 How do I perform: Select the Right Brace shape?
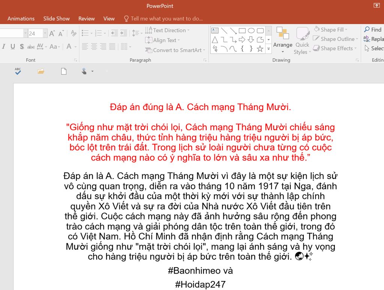coord(251,49)
